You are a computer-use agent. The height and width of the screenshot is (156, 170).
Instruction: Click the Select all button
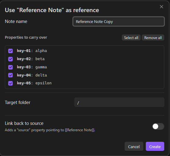click(131, 38)
